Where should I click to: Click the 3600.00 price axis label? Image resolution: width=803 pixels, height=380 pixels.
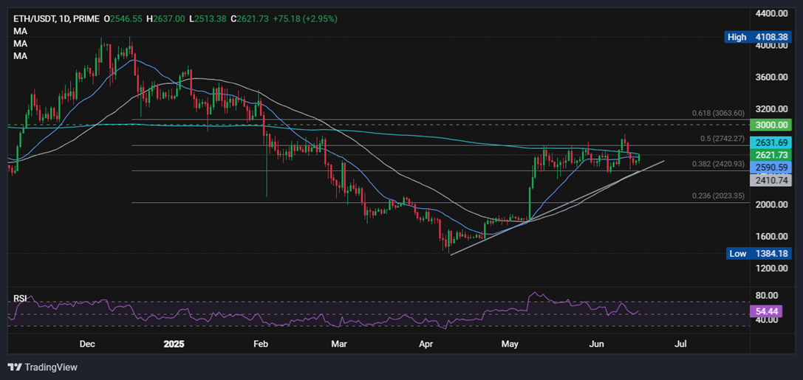(773, 77)
